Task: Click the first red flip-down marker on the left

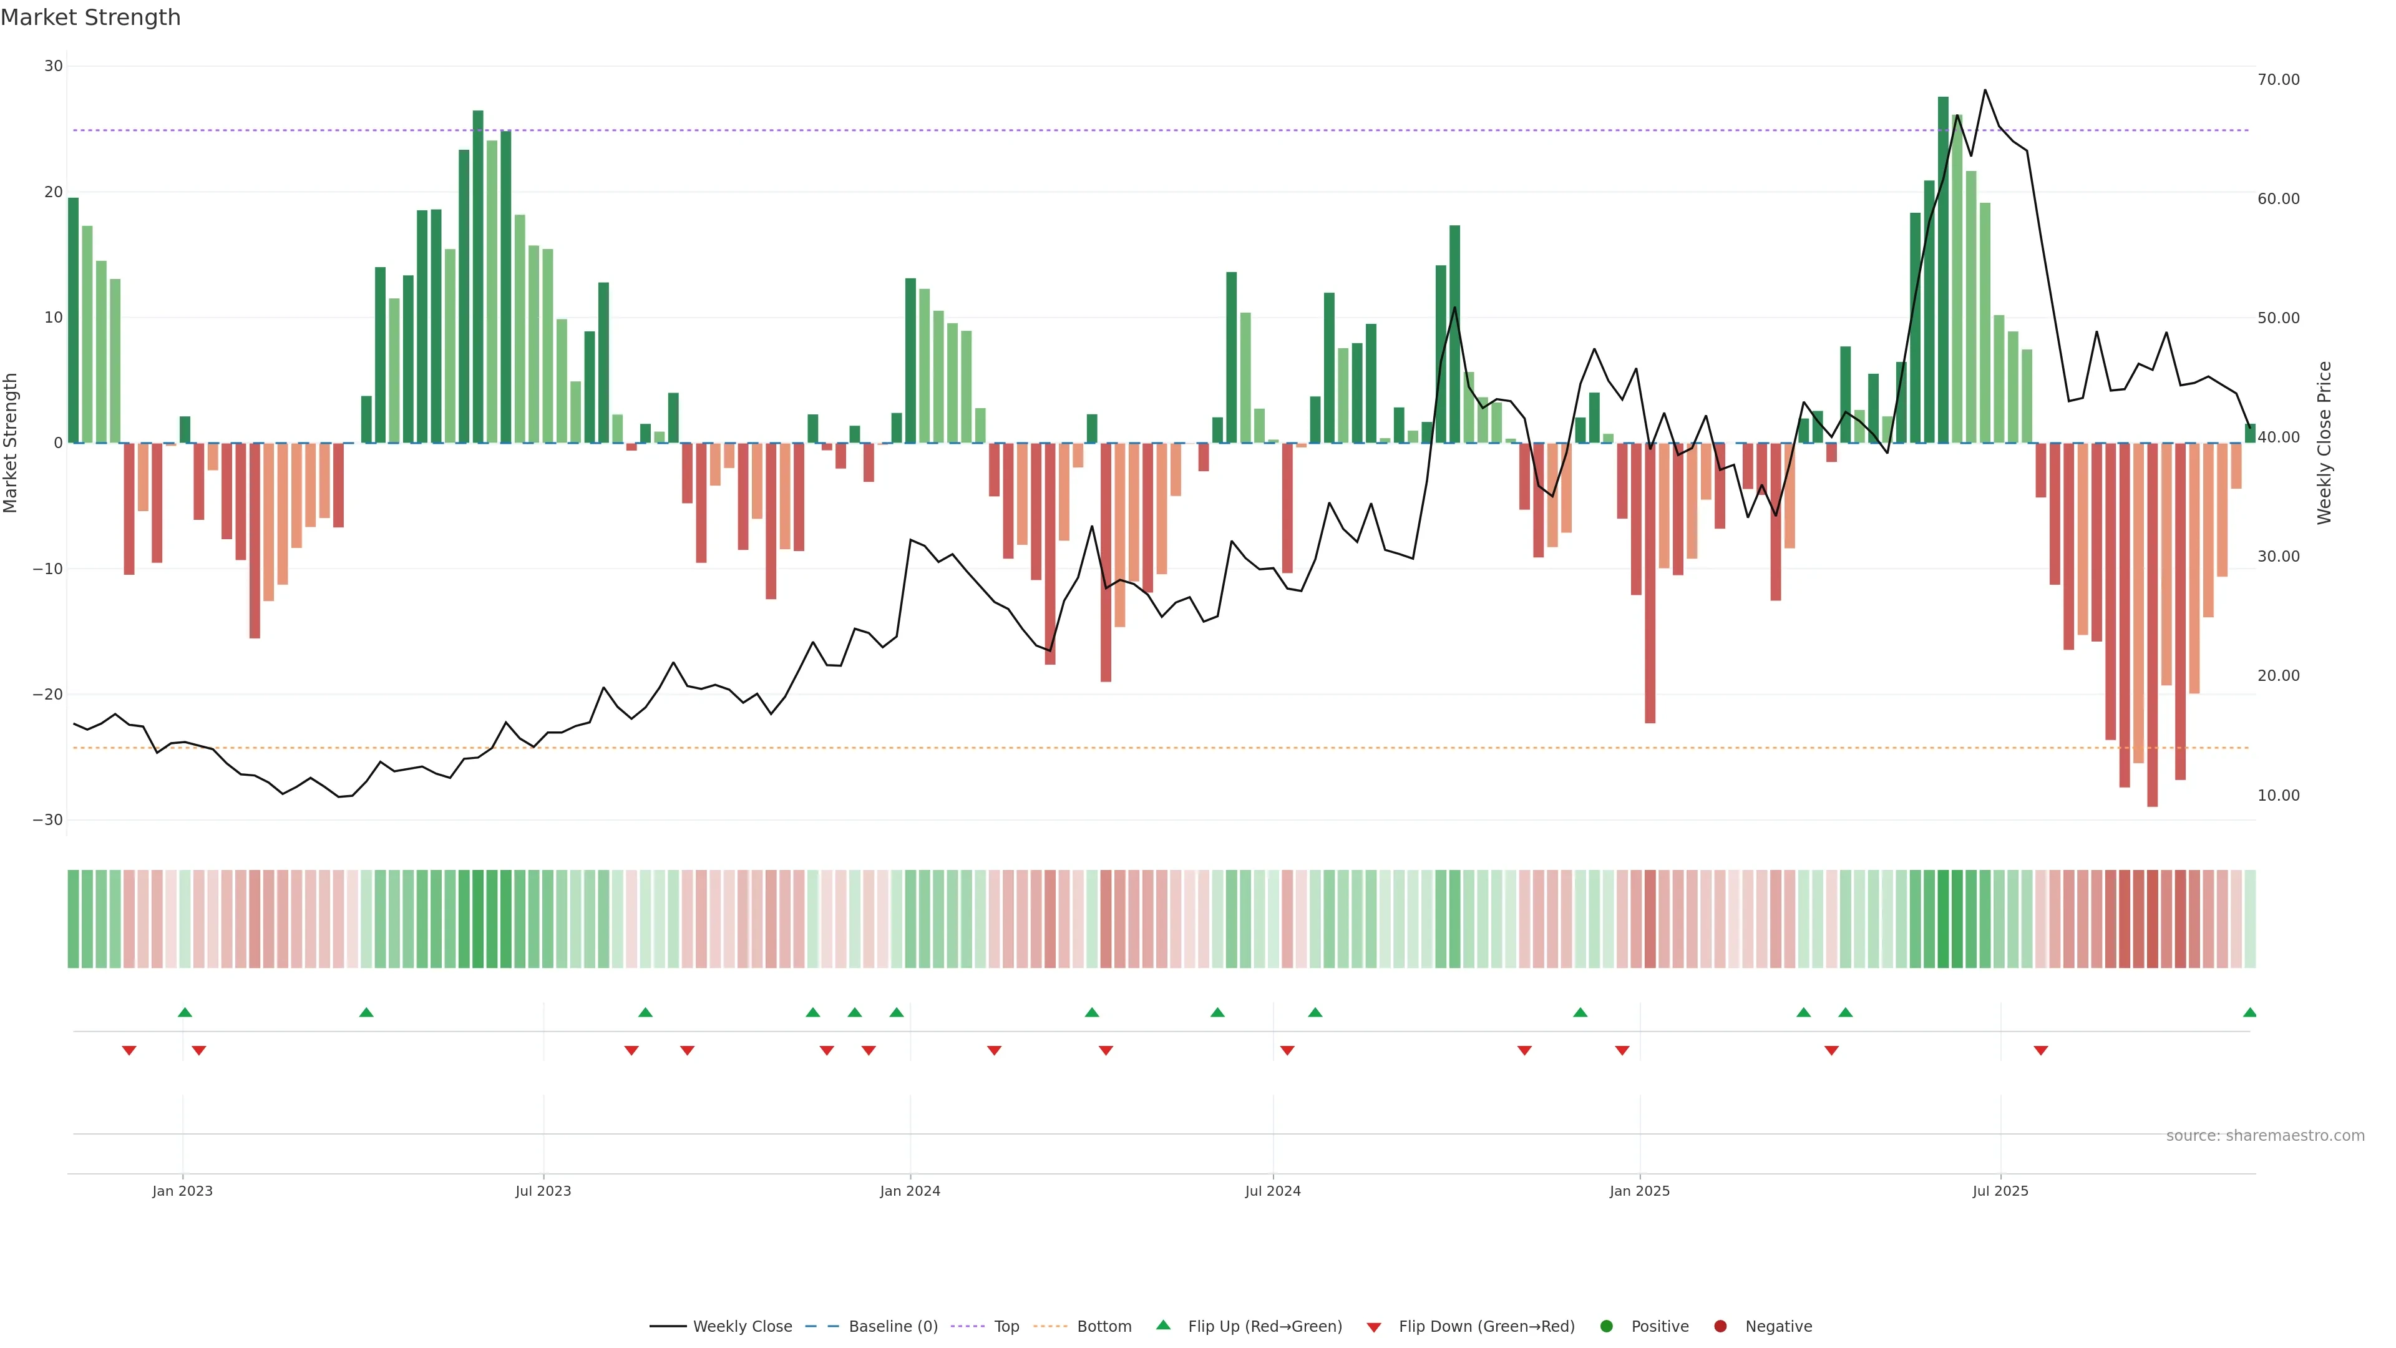Action: tap(129, 1050)
